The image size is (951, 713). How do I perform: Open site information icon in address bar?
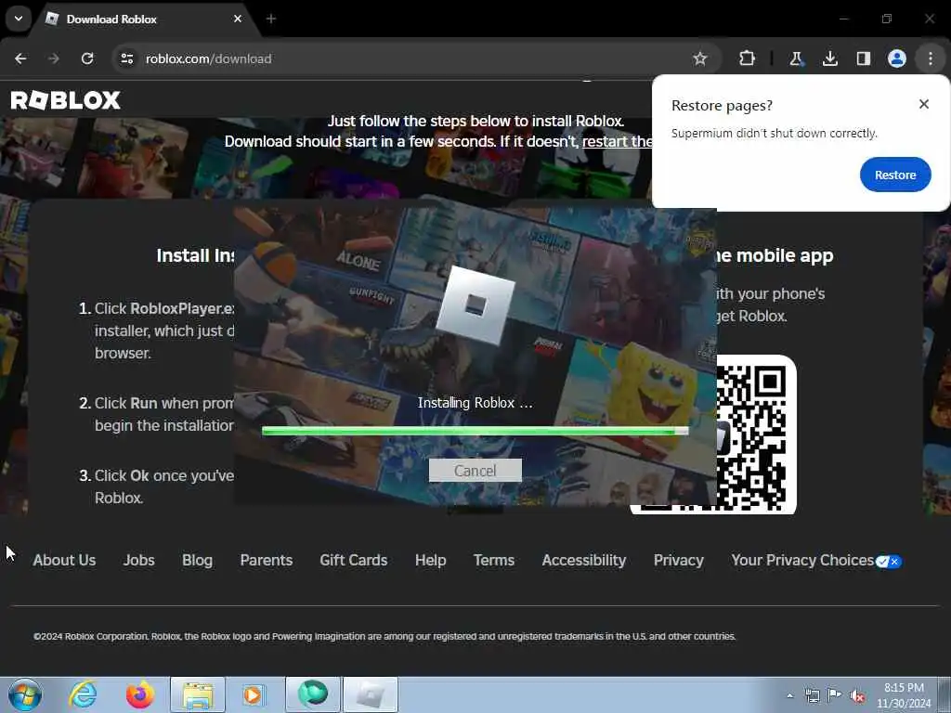127,58
